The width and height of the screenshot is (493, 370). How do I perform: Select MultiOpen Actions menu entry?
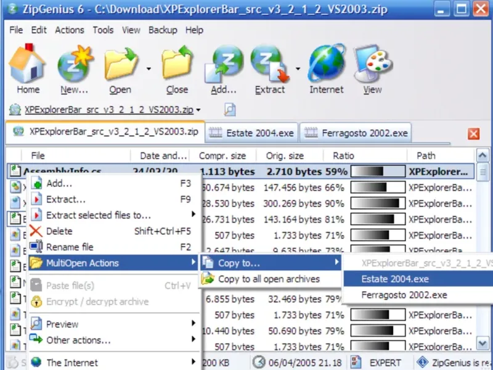(x=113, y=263)
